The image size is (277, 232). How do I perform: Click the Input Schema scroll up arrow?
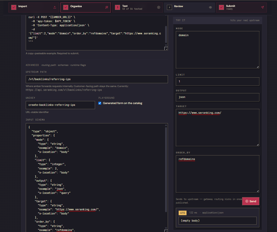(166, 125)
